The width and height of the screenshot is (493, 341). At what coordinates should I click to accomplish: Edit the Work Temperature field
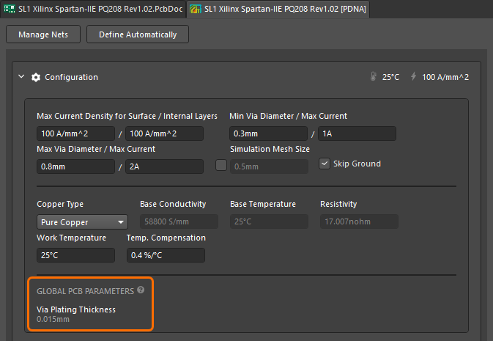[x=75, y=255]
